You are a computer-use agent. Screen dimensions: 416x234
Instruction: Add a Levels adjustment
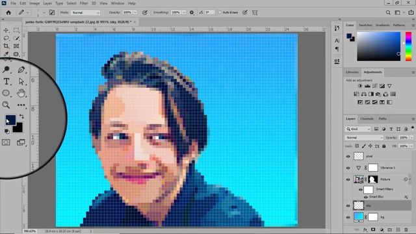[x=367, y=86]
